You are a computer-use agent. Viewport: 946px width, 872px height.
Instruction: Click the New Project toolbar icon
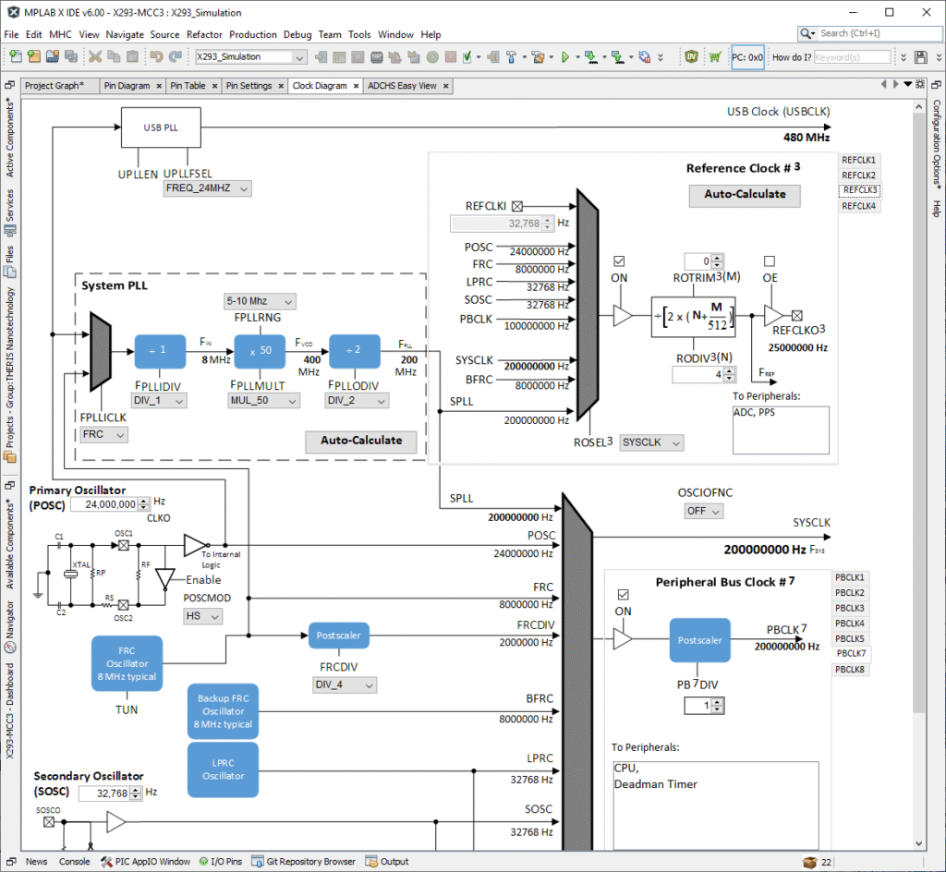click(34, 56)
